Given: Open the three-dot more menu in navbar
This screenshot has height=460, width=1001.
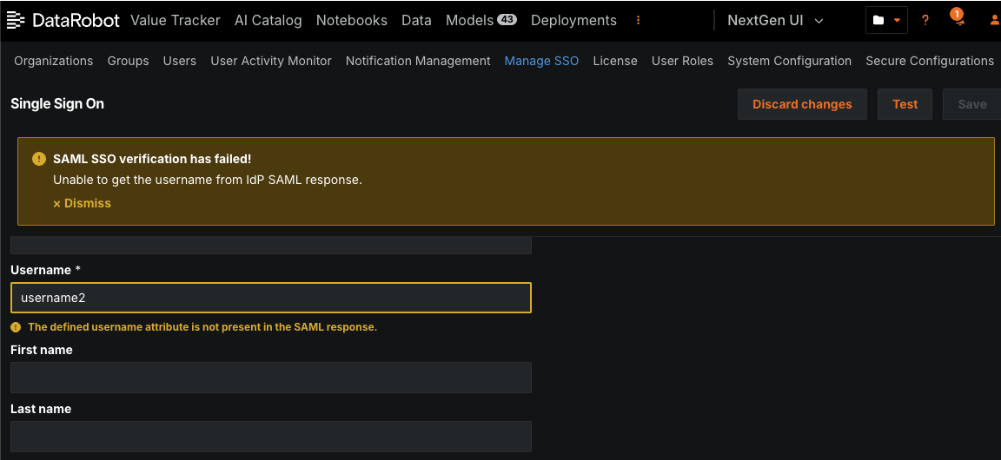Looking at the screenshot, I should pos(639,20).
